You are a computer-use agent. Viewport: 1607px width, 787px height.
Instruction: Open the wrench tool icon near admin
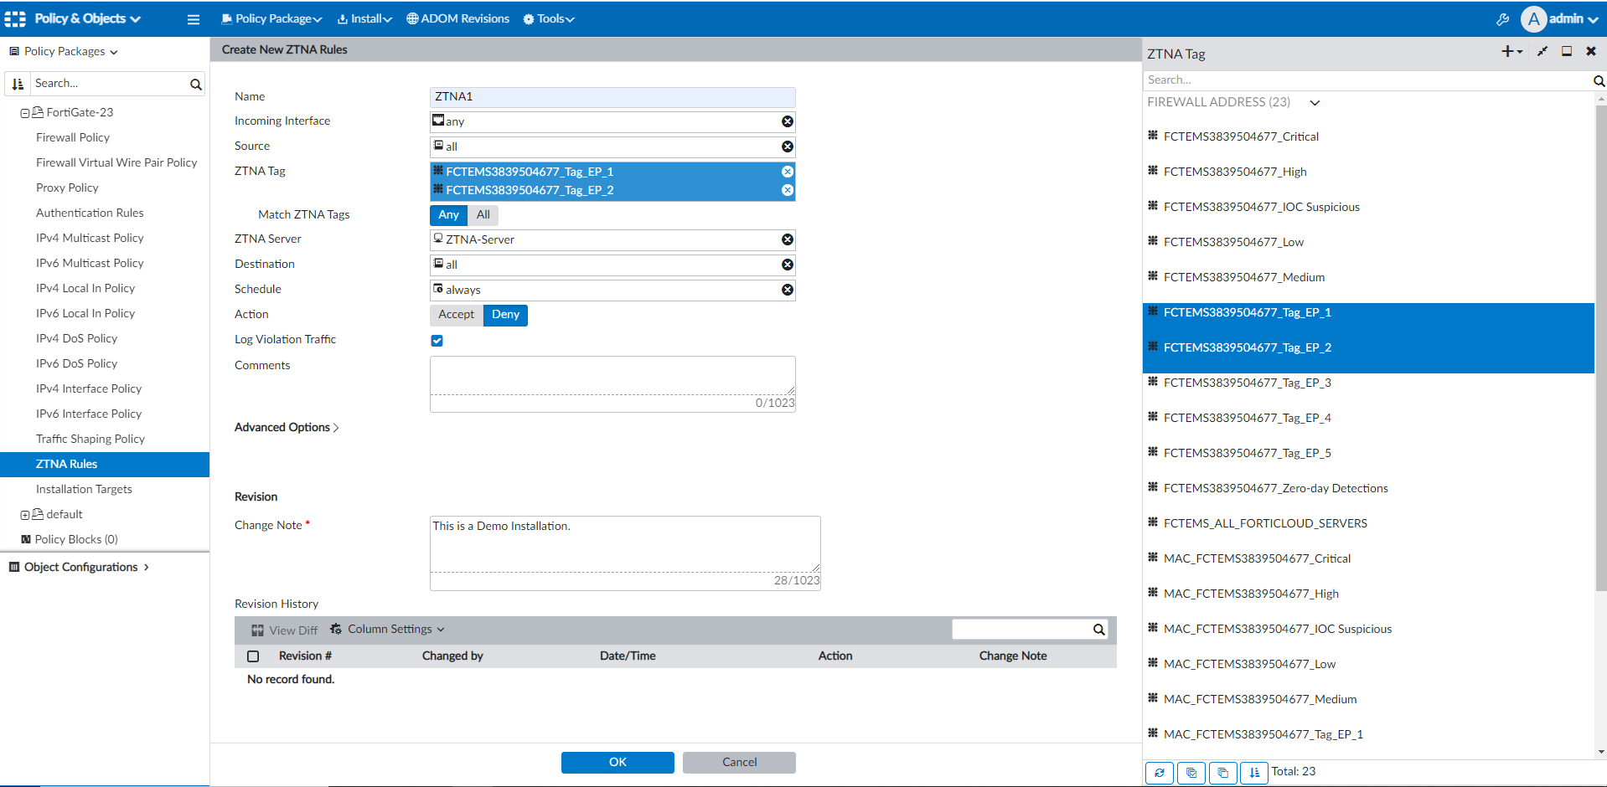coord(1502,19)
